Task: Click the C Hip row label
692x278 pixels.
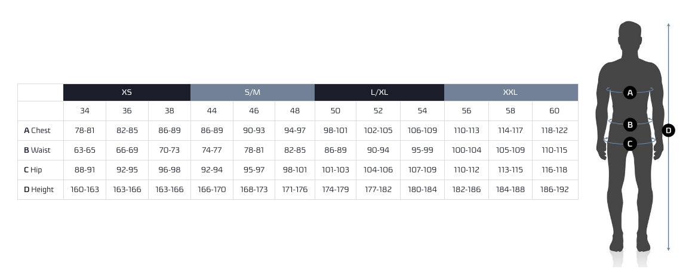Action: pyautogui.click(x=33, y=170)
